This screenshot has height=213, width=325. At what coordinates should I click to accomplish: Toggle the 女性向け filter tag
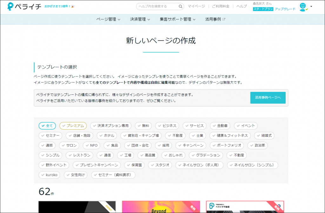click(76, 175)
